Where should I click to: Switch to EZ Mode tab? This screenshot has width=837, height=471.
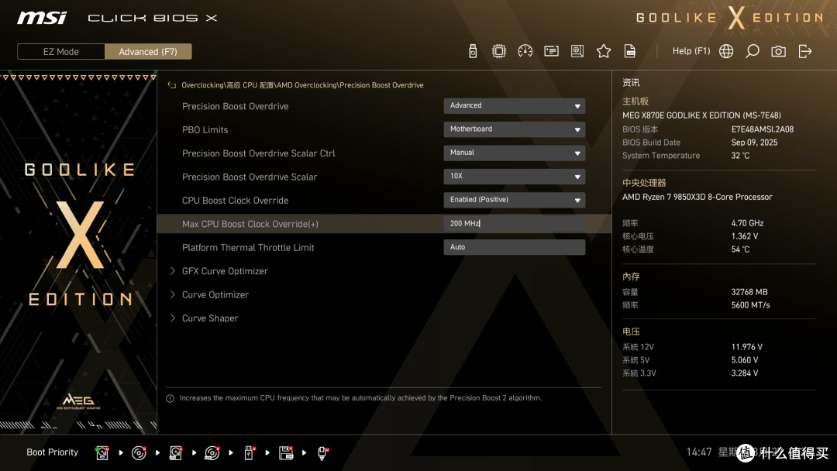tap(61, 52)
